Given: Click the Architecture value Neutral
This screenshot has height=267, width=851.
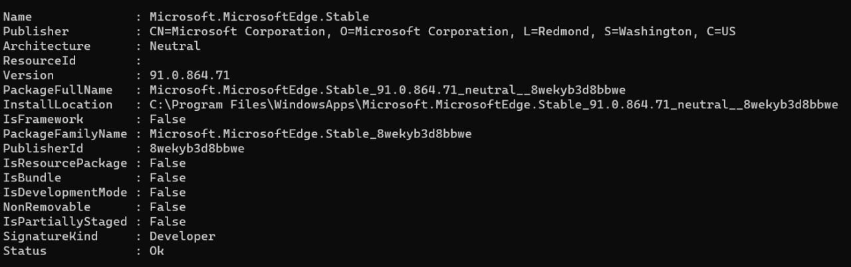Looking at the screenshot, I should (x=175, y=46).
